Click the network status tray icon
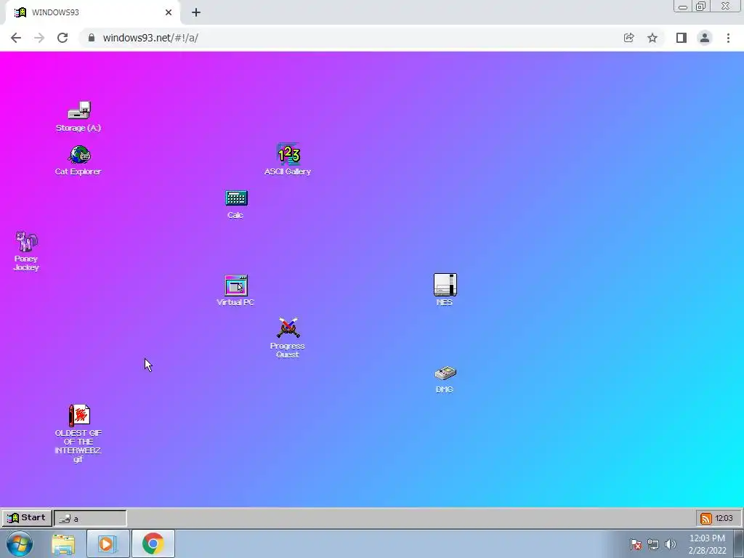Viewport: 744px width, 558px height. 653,545
